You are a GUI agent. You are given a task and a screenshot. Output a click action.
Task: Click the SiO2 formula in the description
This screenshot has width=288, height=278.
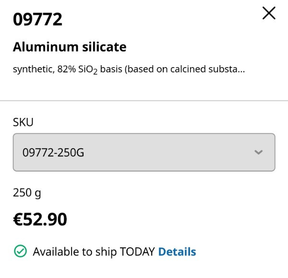click(88, 70)
